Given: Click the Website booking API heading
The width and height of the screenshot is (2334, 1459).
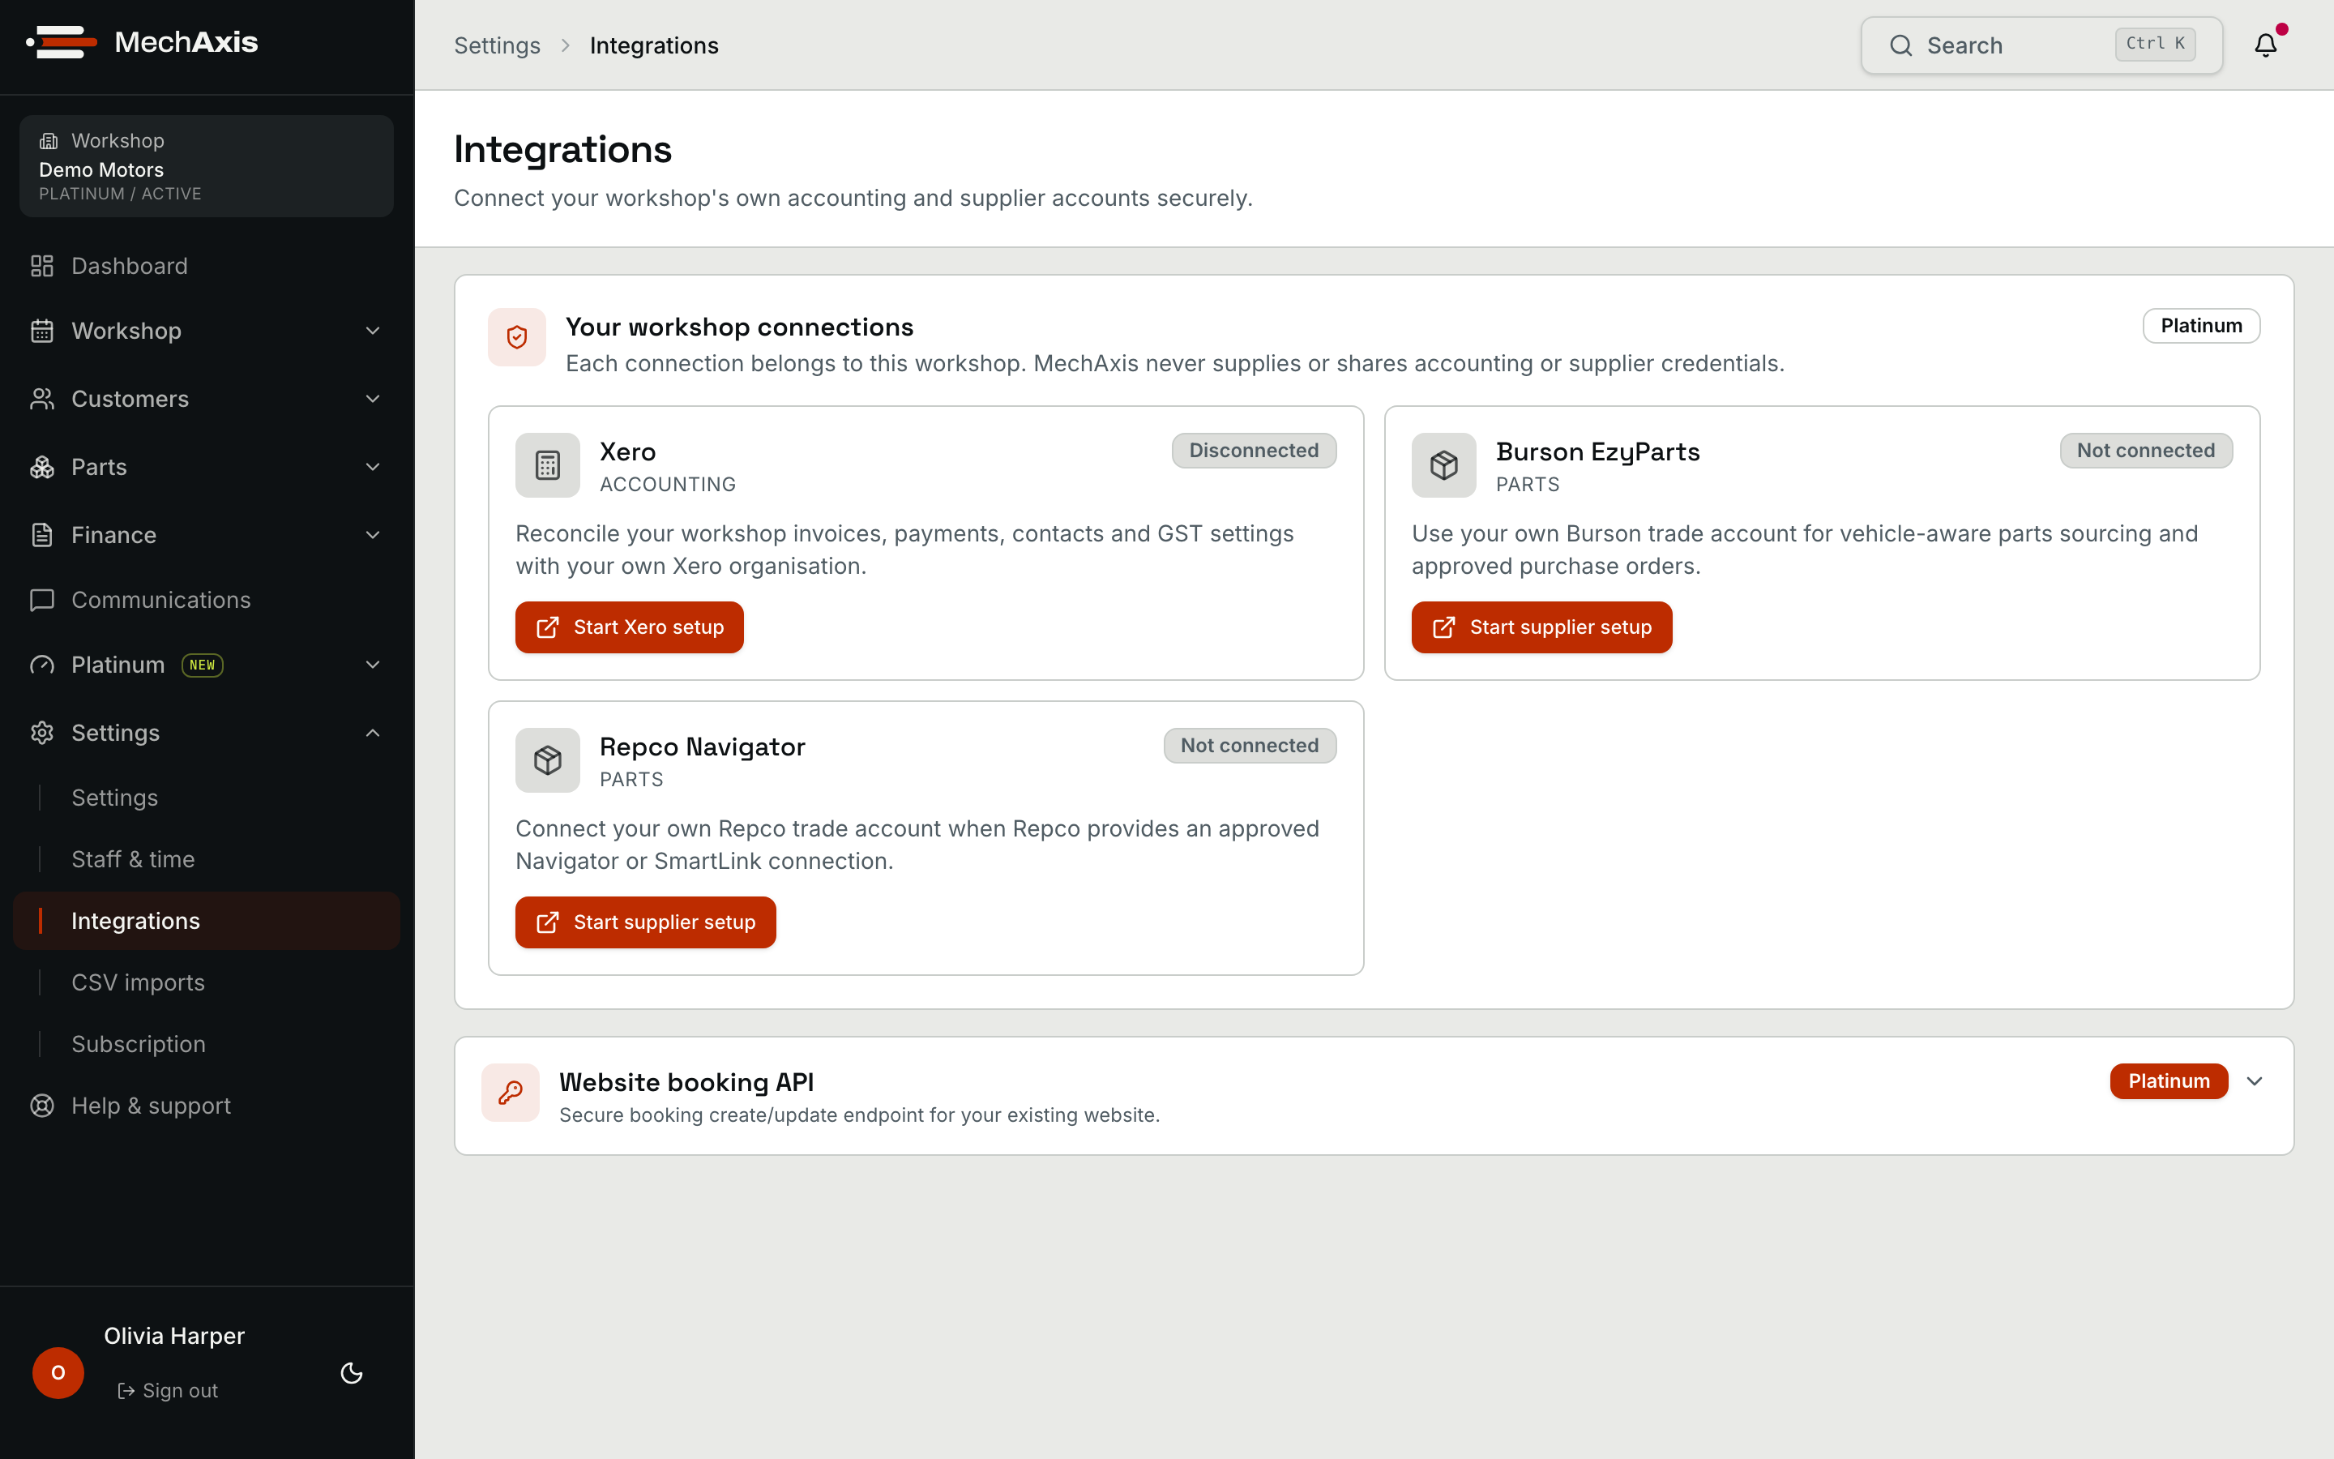Looking at the screenshot, I should pyautogui.click(x=686, y=1083).
